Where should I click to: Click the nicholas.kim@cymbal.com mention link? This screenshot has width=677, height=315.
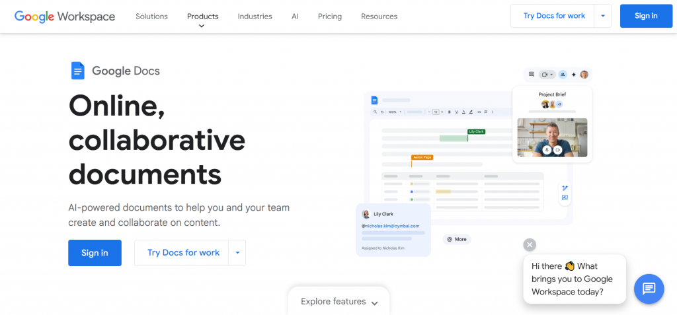pyautogui.click(x=390, y=226)
